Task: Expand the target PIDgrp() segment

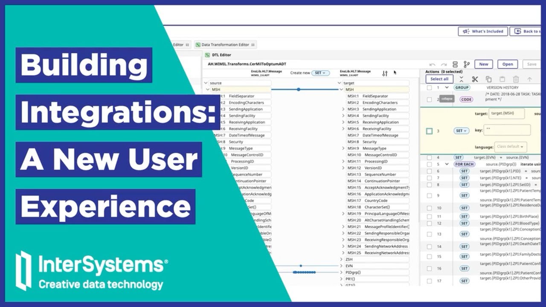Action: [x=341, y=272]
